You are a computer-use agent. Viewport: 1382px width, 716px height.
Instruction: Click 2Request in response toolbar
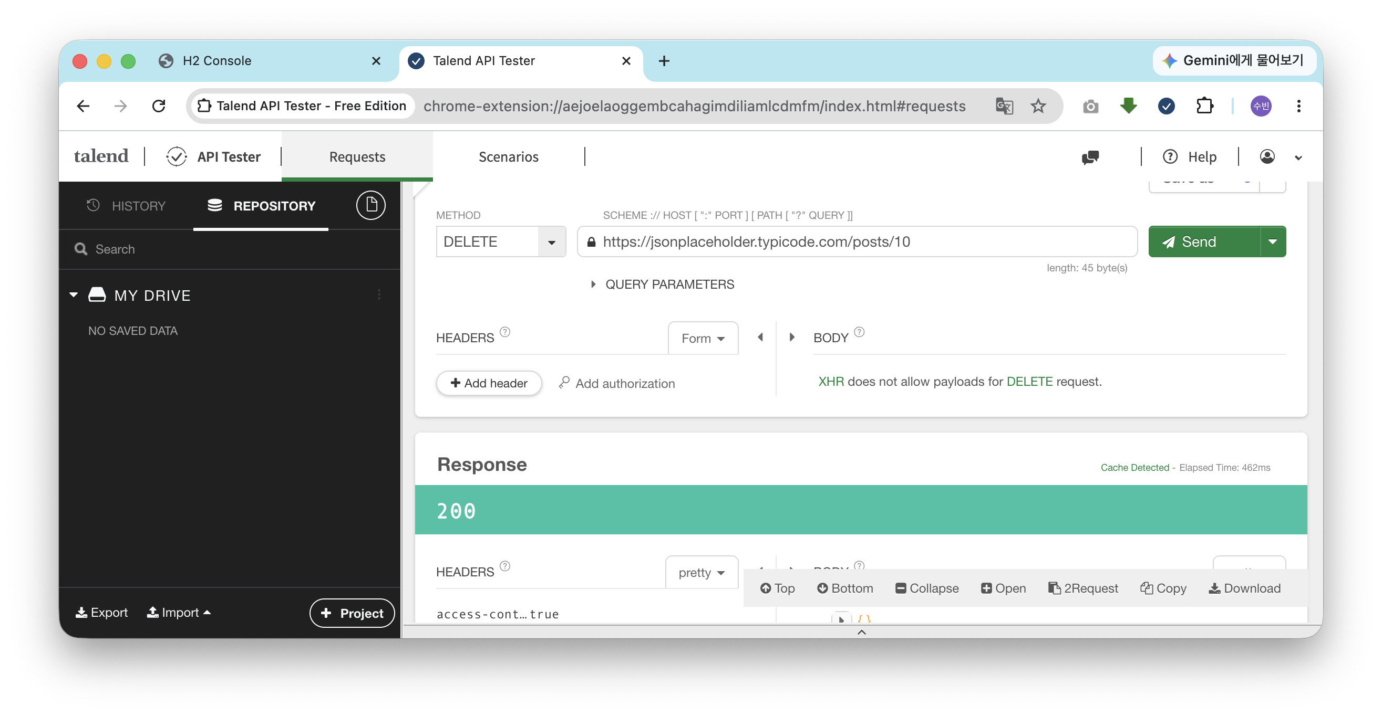(x=1082, y=588)
